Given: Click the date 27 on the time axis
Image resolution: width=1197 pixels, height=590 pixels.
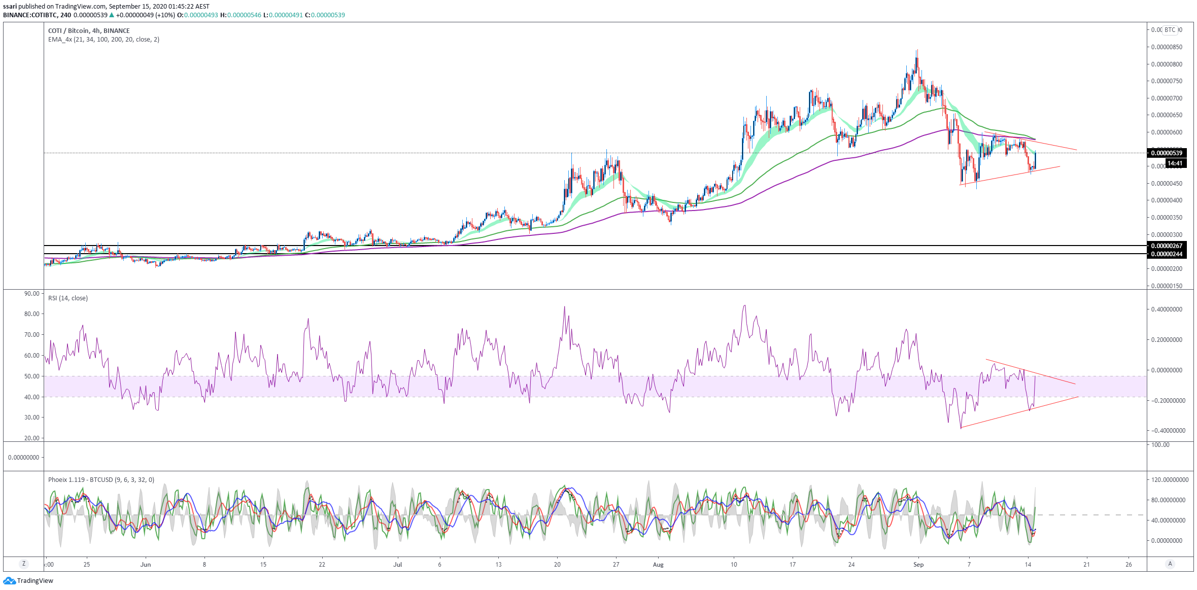Looking at the screenshot, I should click(x=616, y=564).
